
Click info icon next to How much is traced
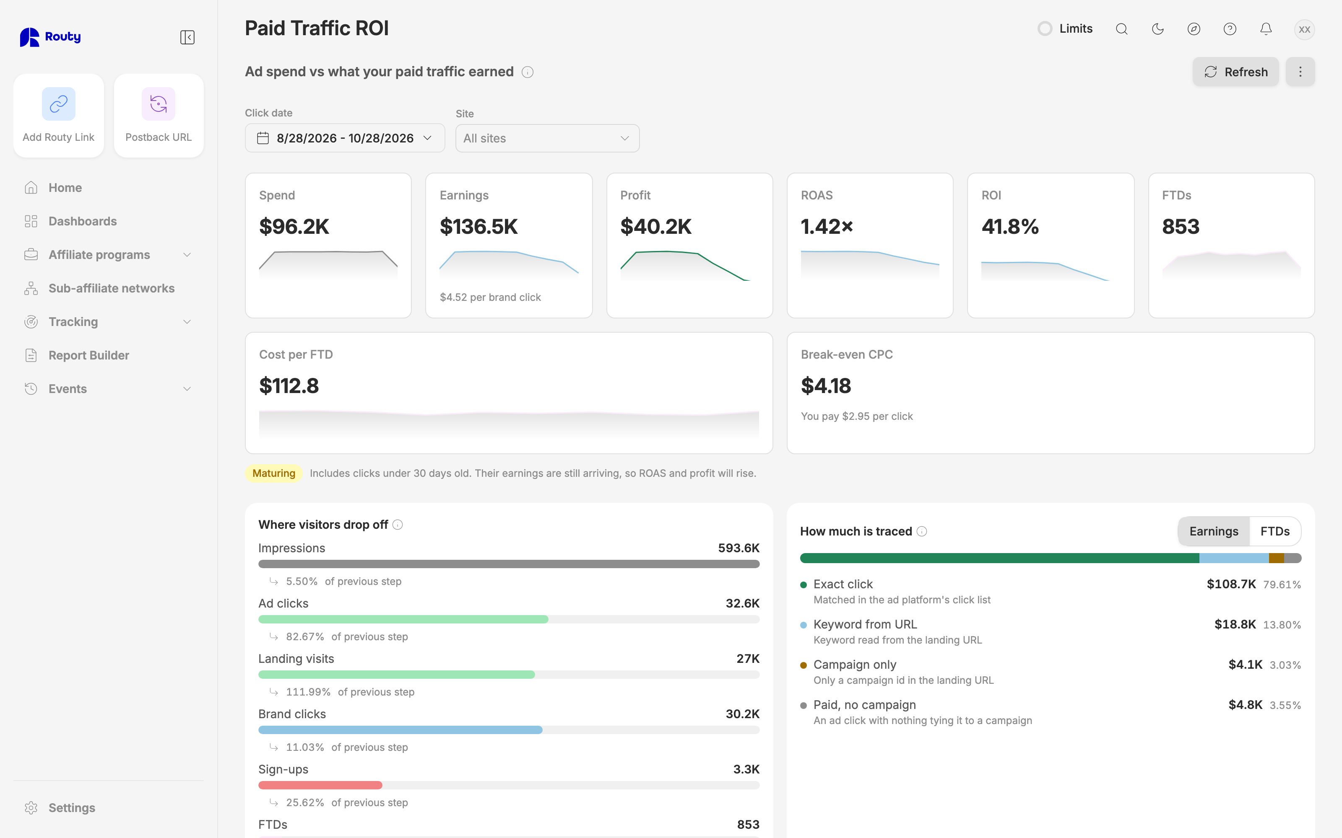click(922, 531)
